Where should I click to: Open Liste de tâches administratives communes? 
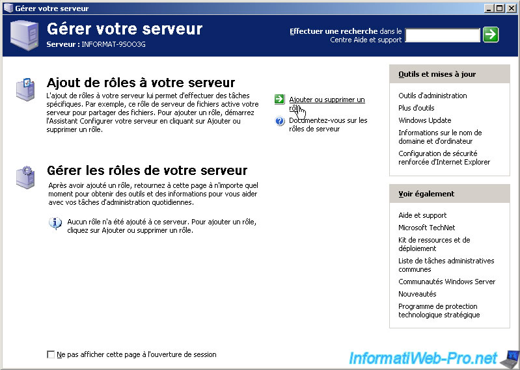coord(446,265)
